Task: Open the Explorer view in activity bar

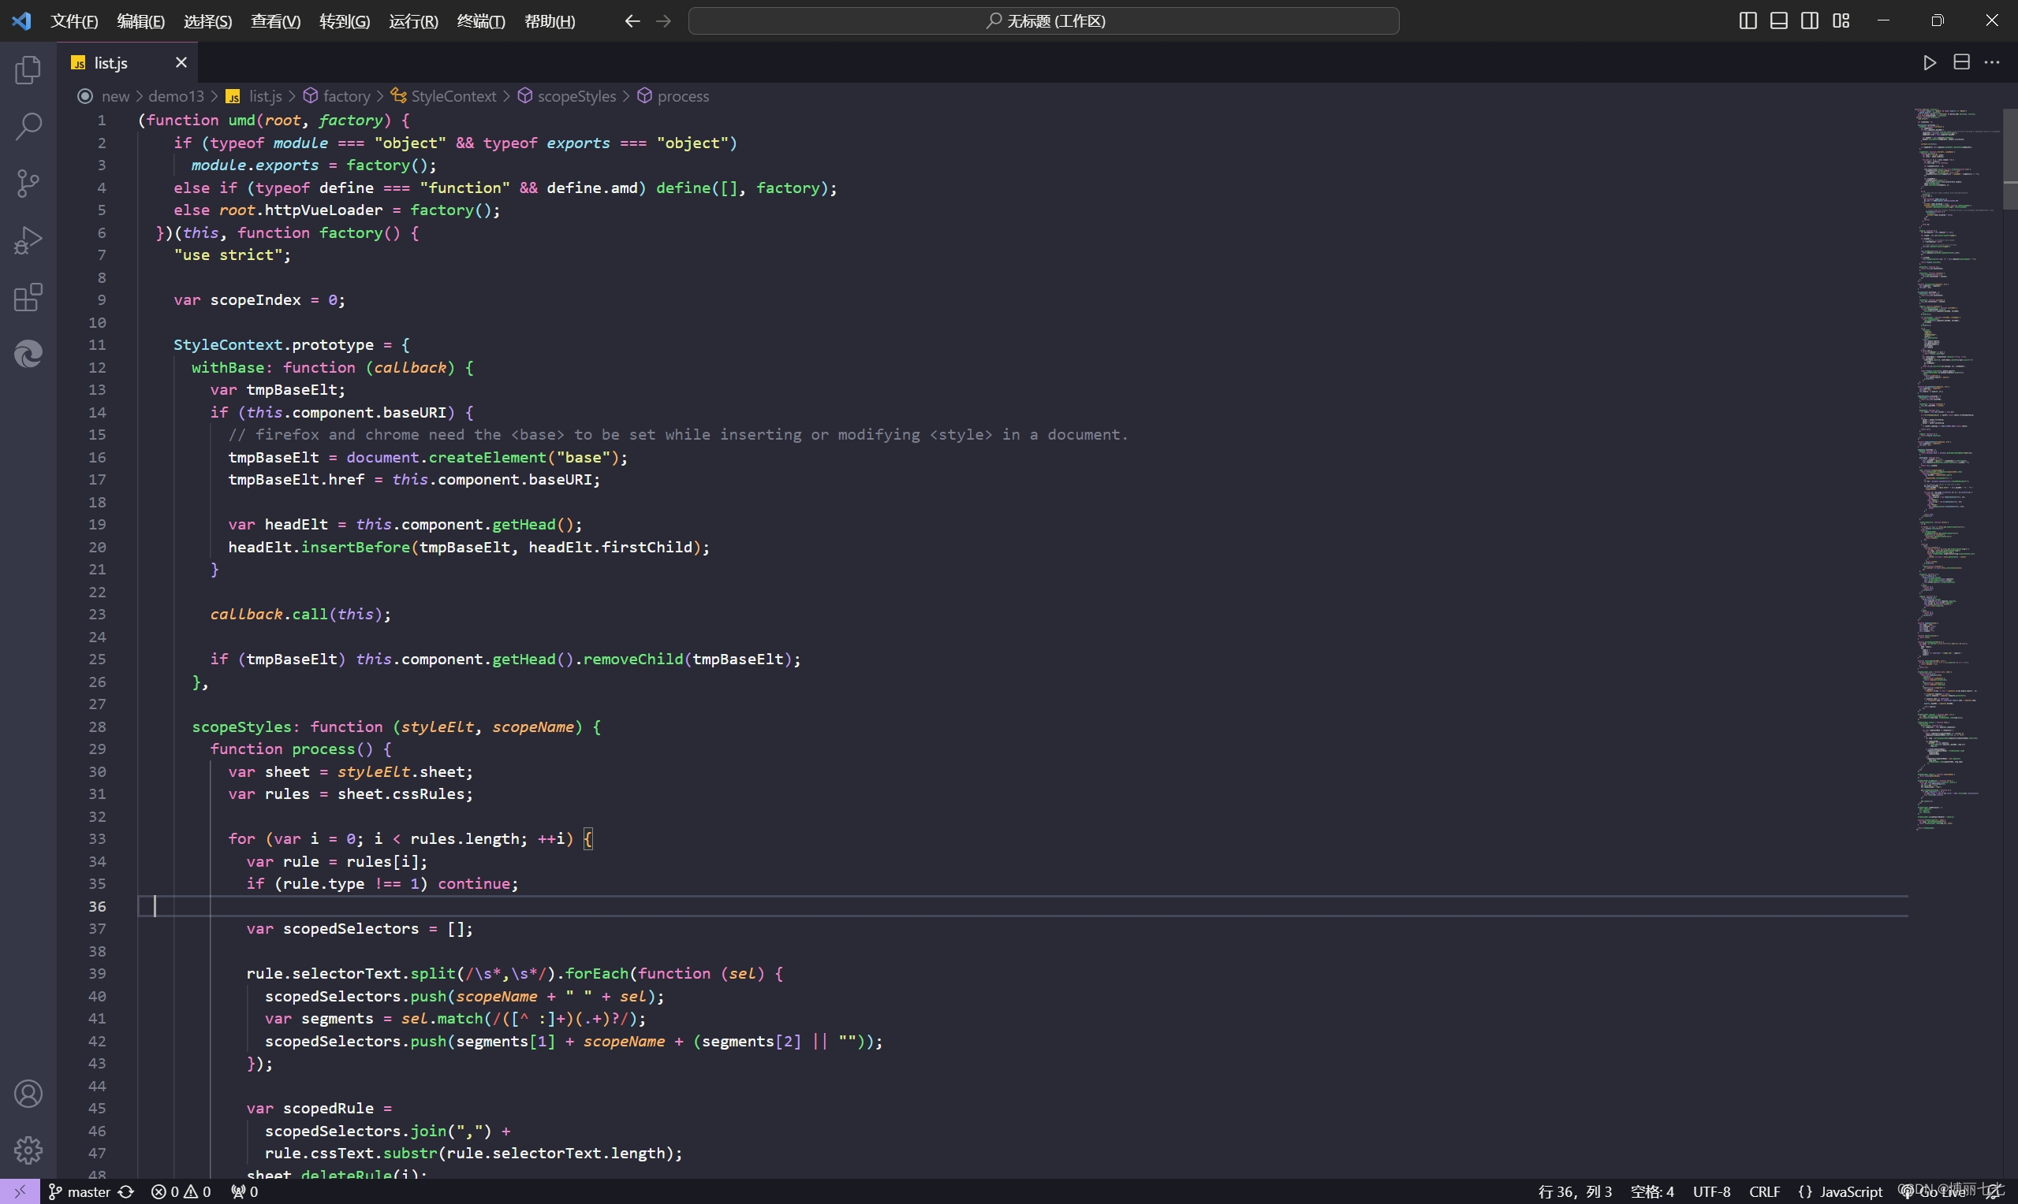Action: pos(28,70)
